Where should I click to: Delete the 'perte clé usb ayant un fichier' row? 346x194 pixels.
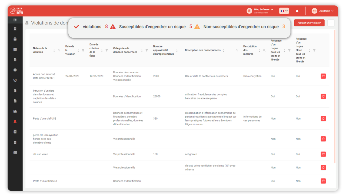(x=323, y=139)
